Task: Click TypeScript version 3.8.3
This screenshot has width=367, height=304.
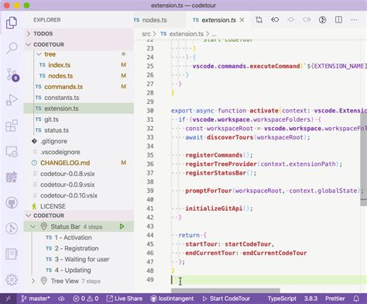Action: pyautogui.click(x=310, y=299)
